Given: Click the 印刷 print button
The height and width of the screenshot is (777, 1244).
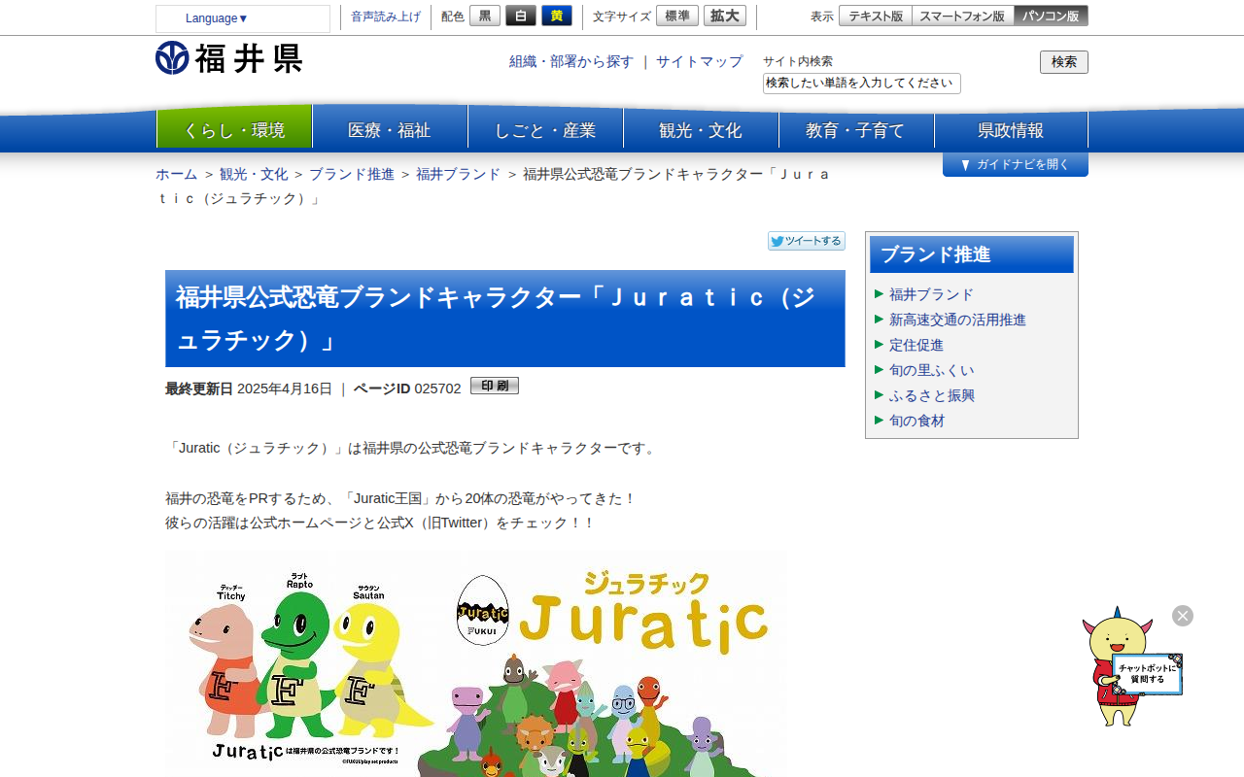Looking at the screenshot, I should 495,386.
